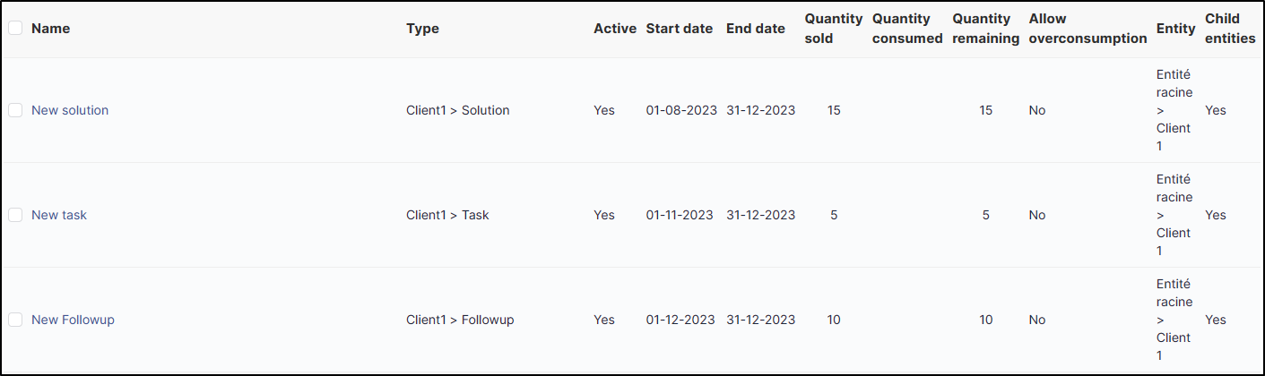Sort by the Start date column
The image size is (1265, 376).
(x=679, y=29)
